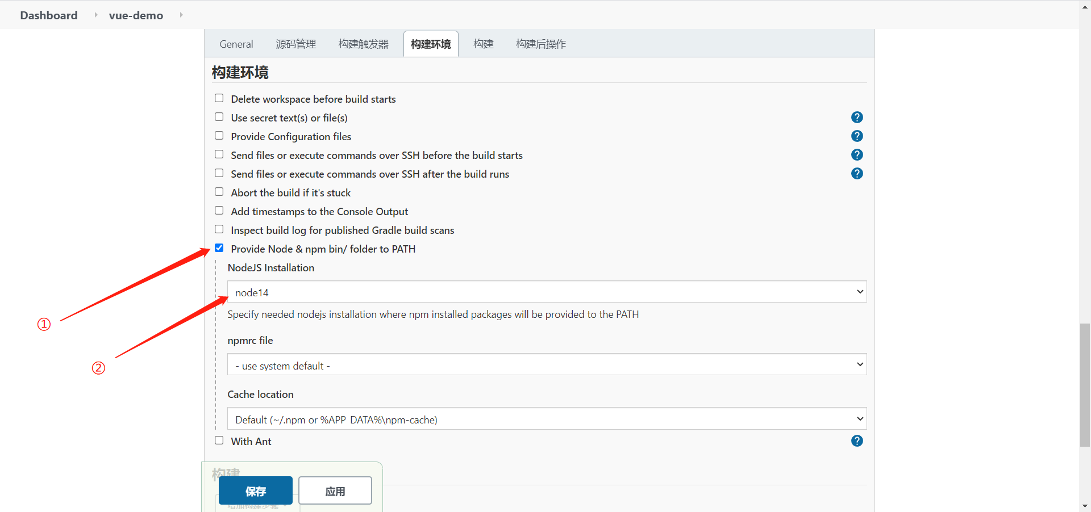Switch to the 构建 tab
1091x512 pixels.
[484, 44]
